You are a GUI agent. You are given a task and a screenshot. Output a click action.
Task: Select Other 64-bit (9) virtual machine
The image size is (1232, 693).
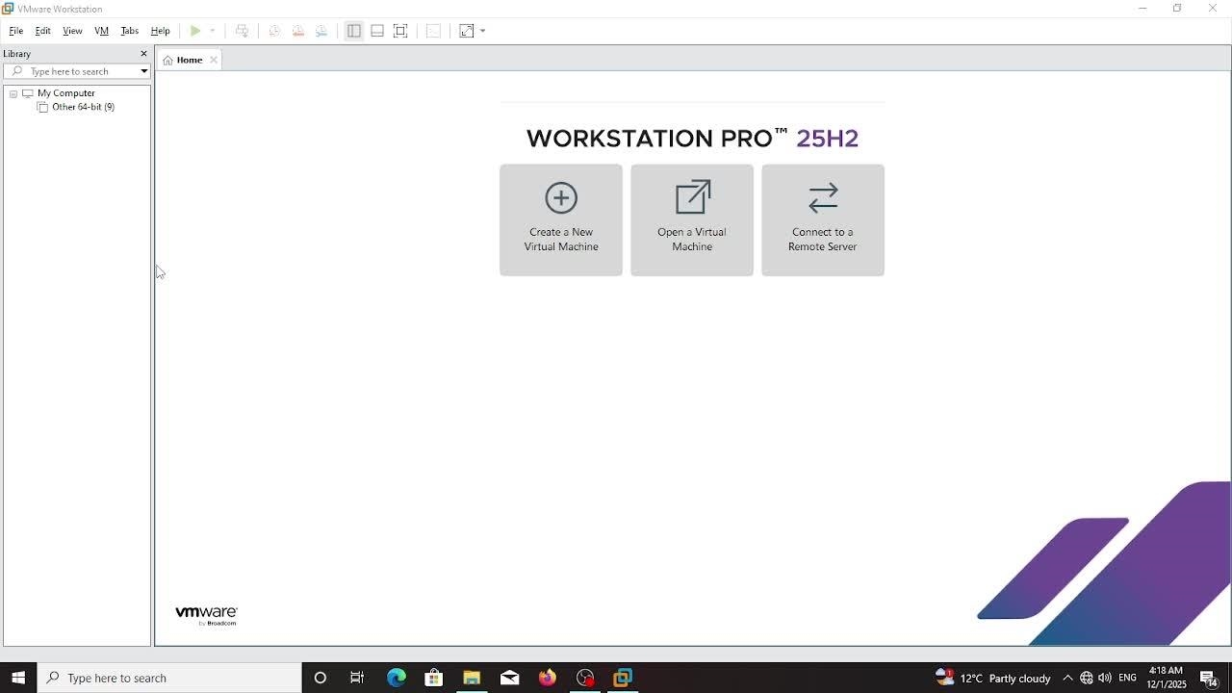[x=83, y=107]
